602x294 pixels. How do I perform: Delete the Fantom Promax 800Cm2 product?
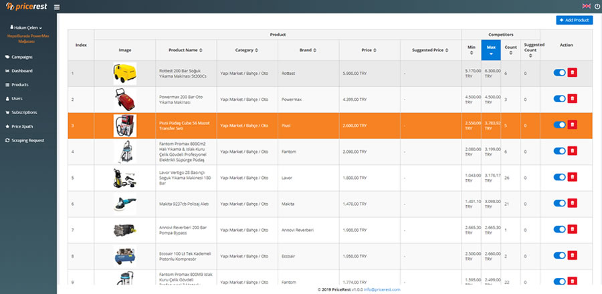point(572,150)
